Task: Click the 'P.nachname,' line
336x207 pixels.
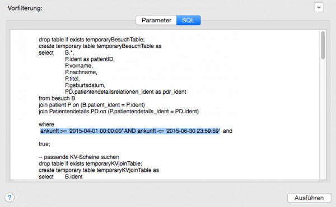Action: (81, 72)
